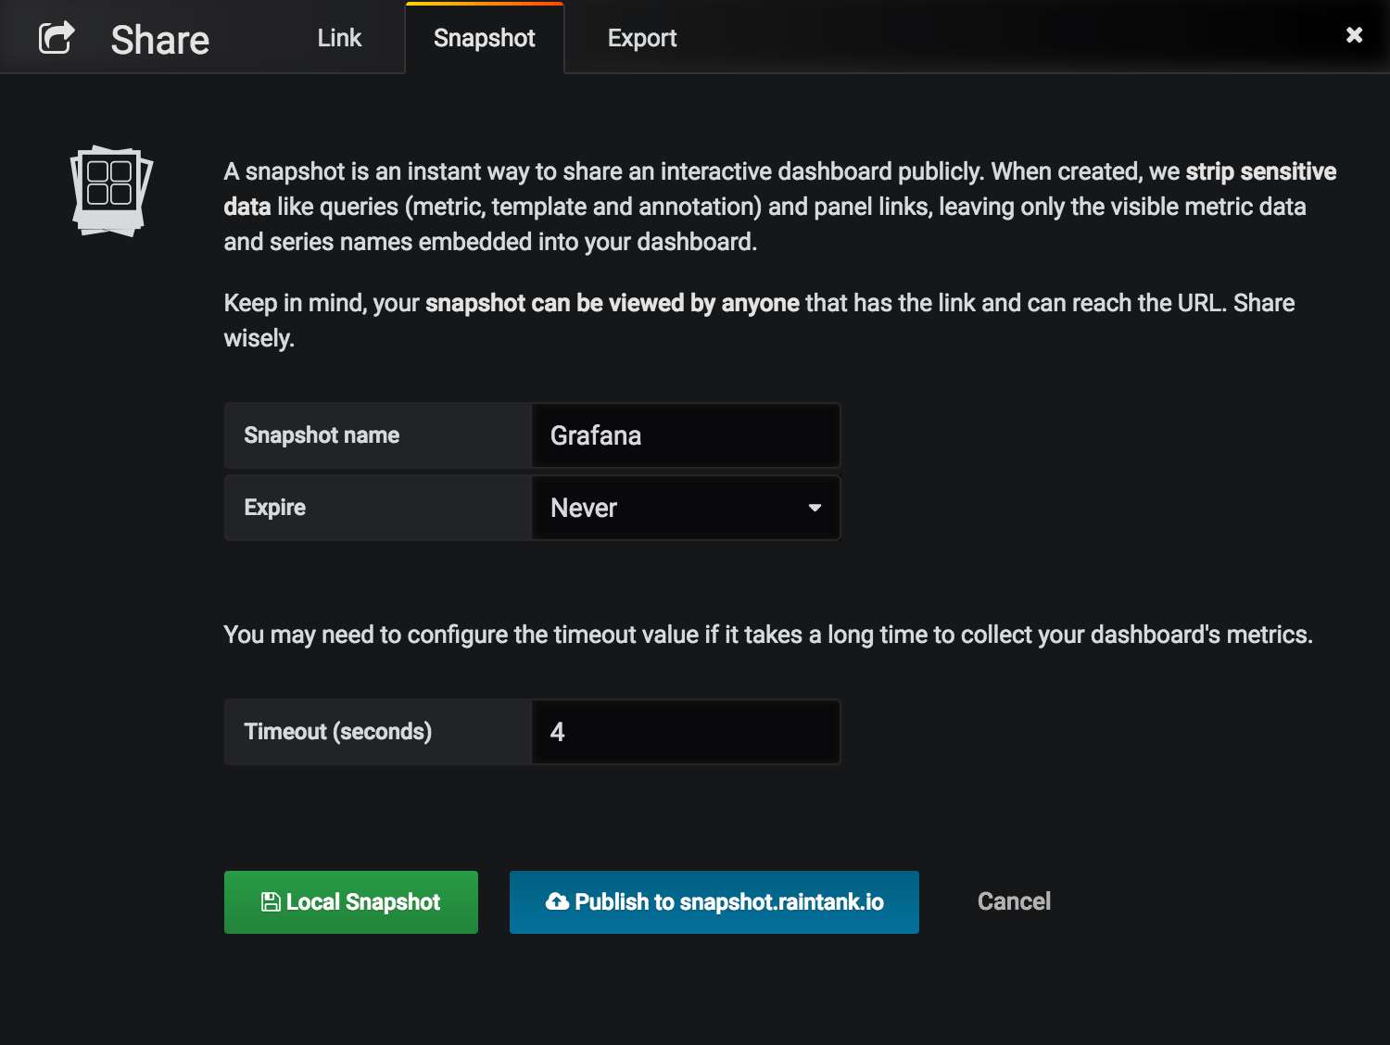Image resolution: width=1390 pixels, height=1045 pixels.
Task: Open the Export tab
Action: [x=642, y=38]
